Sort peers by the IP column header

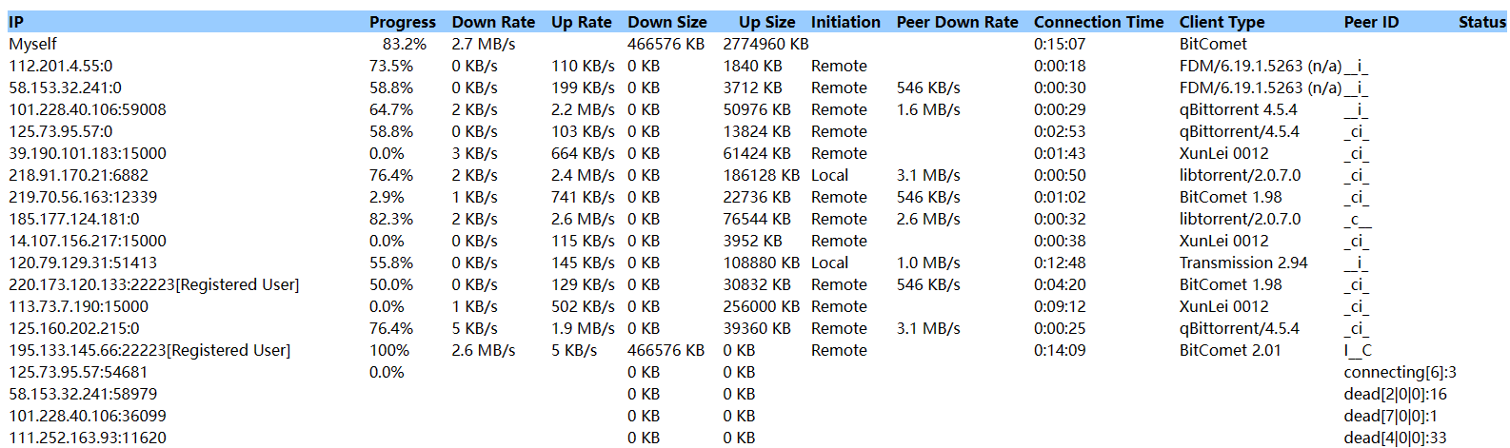(16, 22)
